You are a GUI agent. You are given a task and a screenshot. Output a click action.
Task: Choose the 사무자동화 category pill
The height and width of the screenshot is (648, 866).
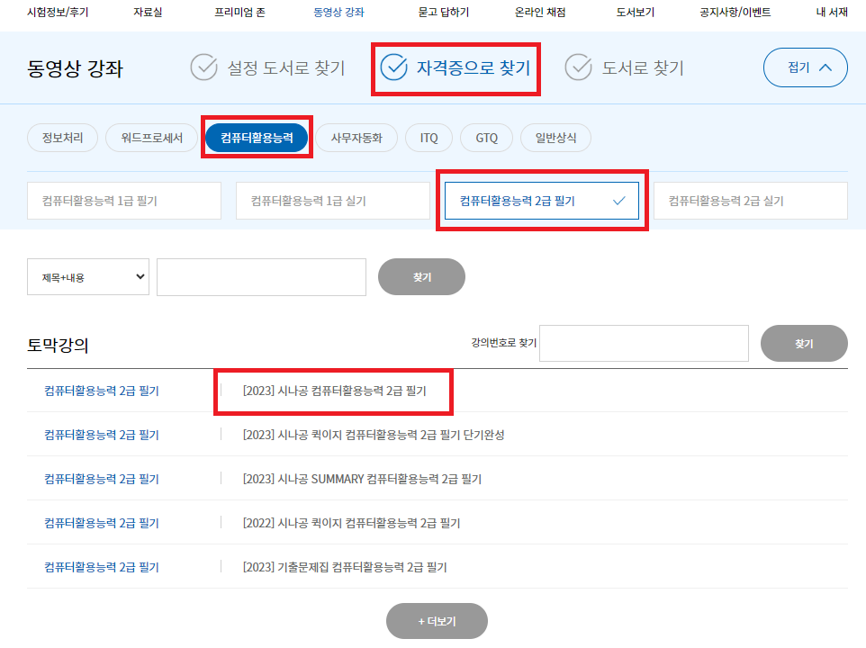coord(356,138)
